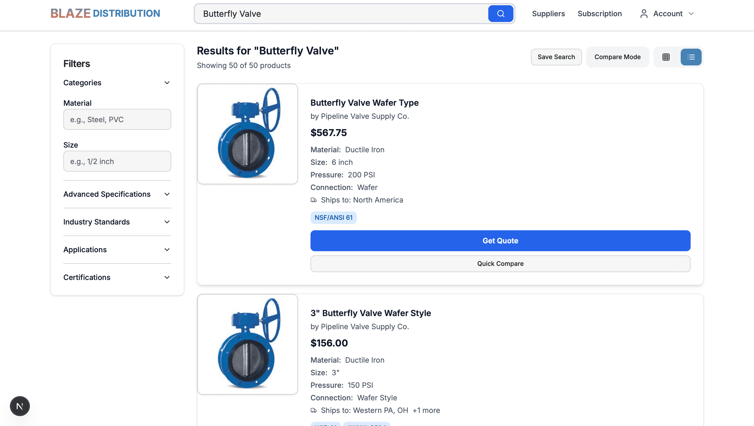
Task: Switch to list view
Action: pyautogui.click(x=691, y=57)
